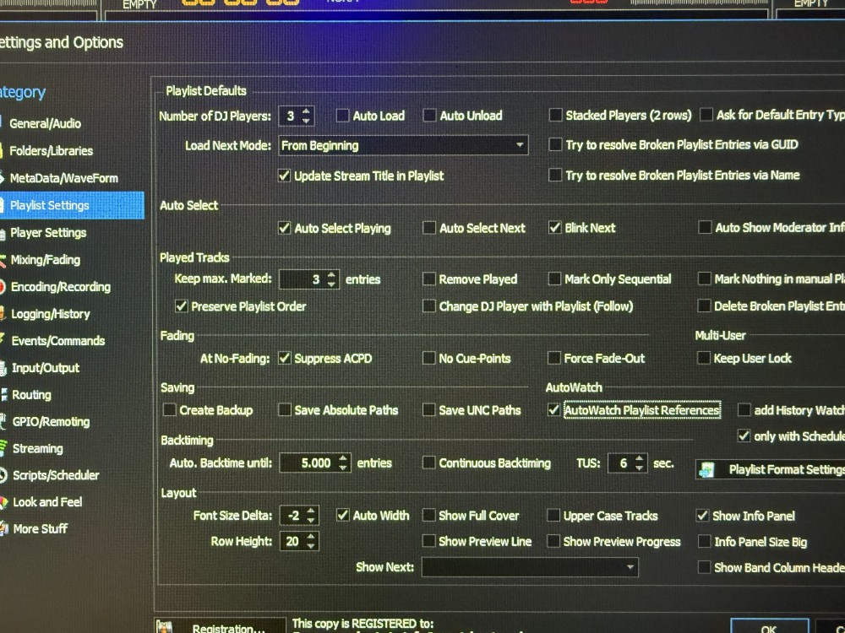Increase Number of DJ Players stepper
Viewport: 845px width, 633px height.
[x=306, y=111]
